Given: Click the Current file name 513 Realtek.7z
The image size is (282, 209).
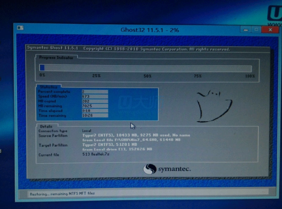Looking at the screenshot, I should [96, 155].
